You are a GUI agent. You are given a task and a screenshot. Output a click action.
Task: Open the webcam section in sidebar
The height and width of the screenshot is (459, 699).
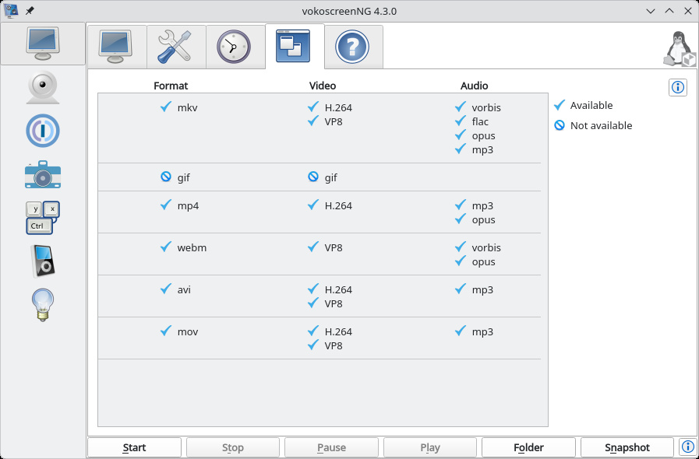point(43,87)
